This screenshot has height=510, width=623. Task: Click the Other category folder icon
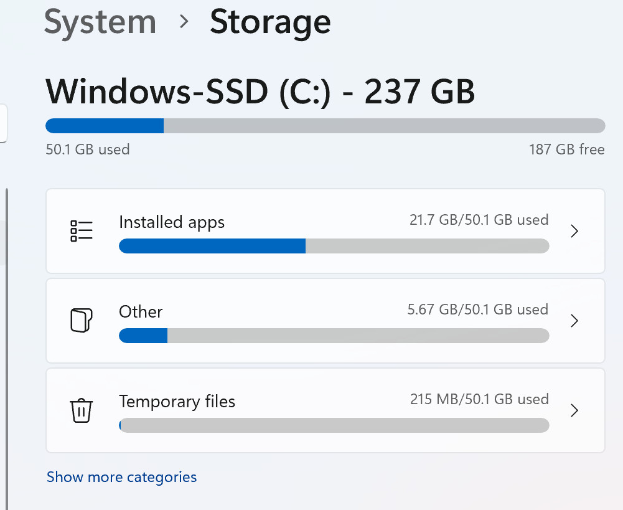[x=82, y=321]
